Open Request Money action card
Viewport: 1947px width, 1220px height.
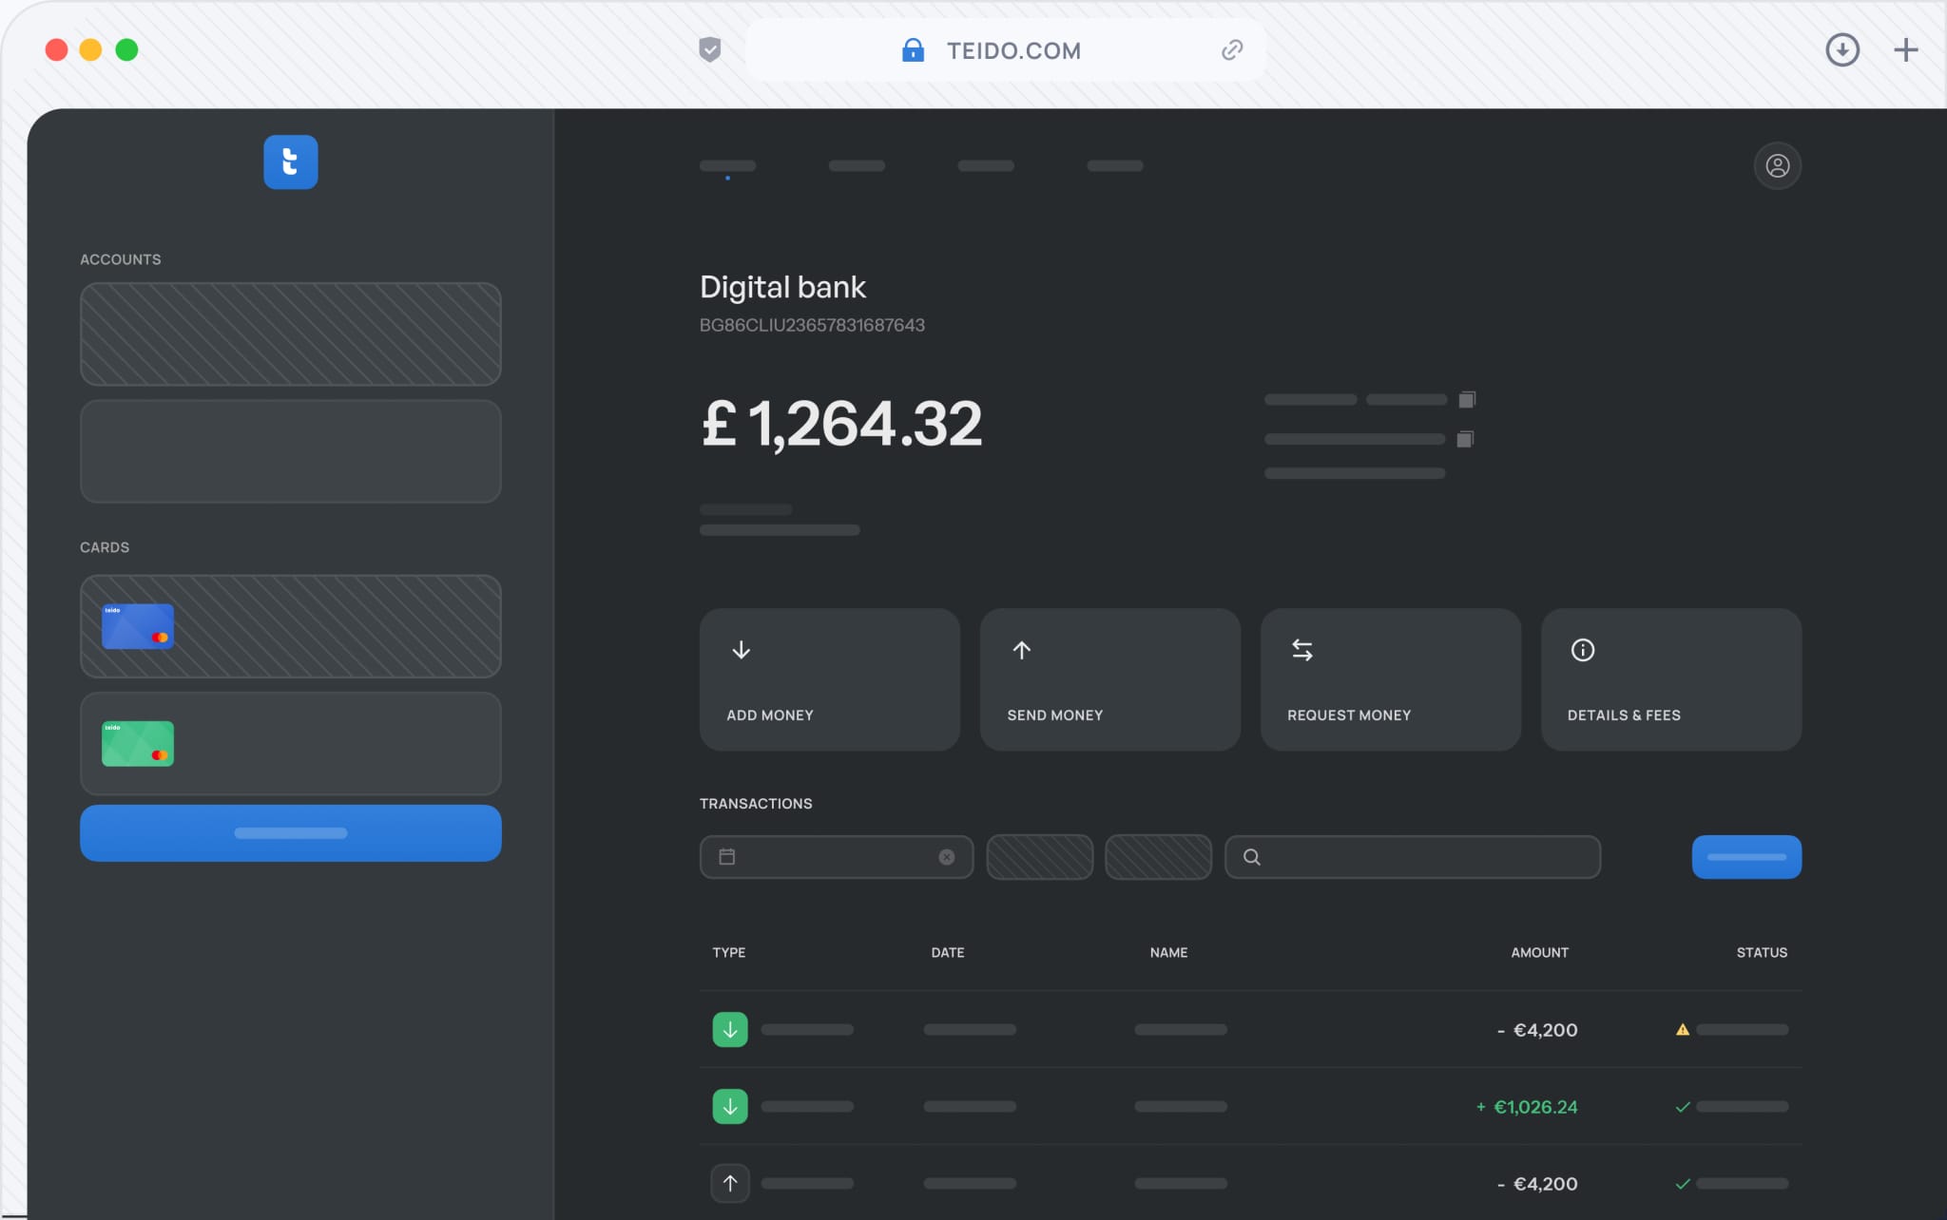pyautogui.click(x=1391, y=680)
